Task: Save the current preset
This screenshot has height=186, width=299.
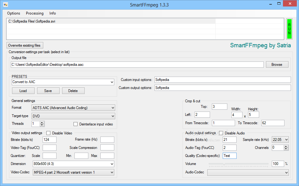Action: point(48,91)
